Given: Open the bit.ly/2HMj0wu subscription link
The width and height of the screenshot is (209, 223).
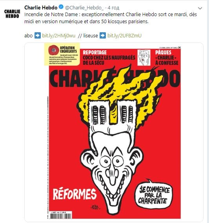Looking at the screenshot, I should click(x=59, y=35).
